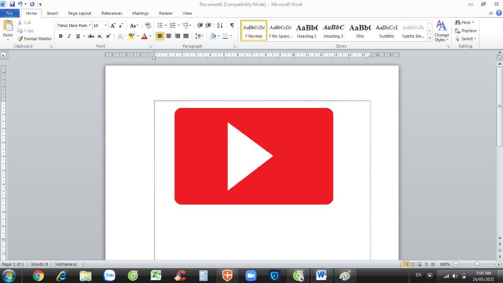Switch to the Insert tab

[52, 13]
